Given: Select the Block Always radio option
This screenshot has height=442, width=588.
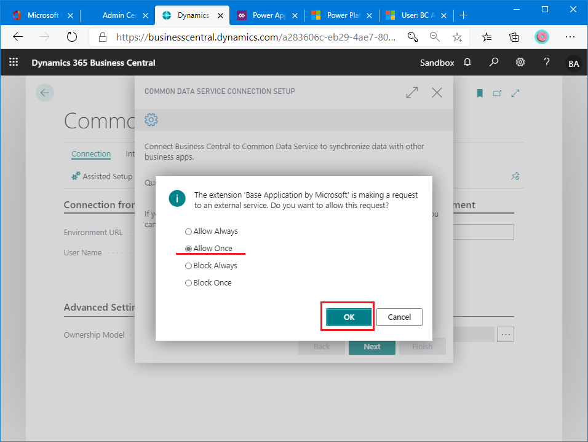Looking at the screenshot, I should [x=211, y=266].
